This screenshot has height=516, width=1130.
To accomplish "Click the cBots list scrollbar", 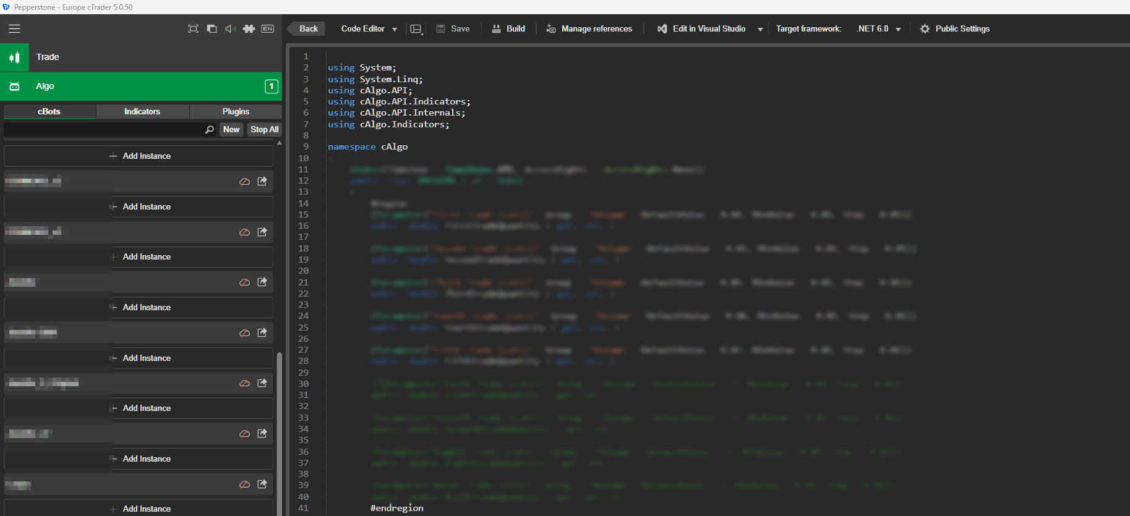I will coord(279,433).
